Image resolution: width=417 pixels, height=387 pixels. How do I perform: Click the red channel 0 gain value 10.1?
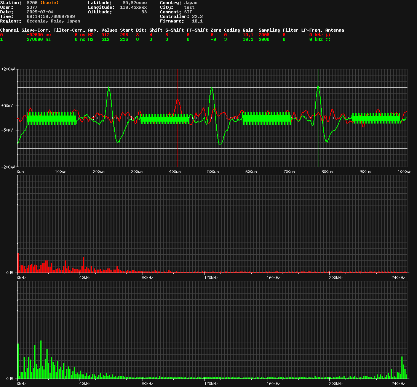(x=248, y=35)
